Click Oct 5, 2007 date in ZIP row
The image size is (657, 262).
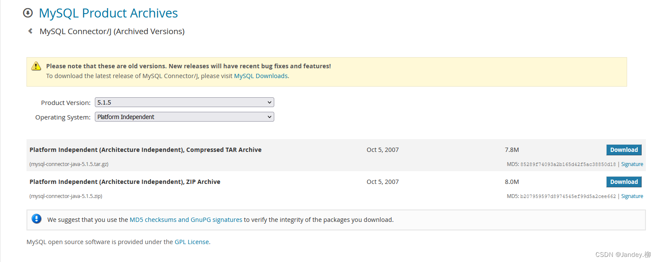pos(382,182)
